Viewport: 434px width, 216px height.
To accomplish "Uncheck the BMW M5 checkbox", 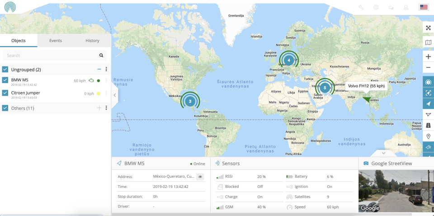I will 5,80.
